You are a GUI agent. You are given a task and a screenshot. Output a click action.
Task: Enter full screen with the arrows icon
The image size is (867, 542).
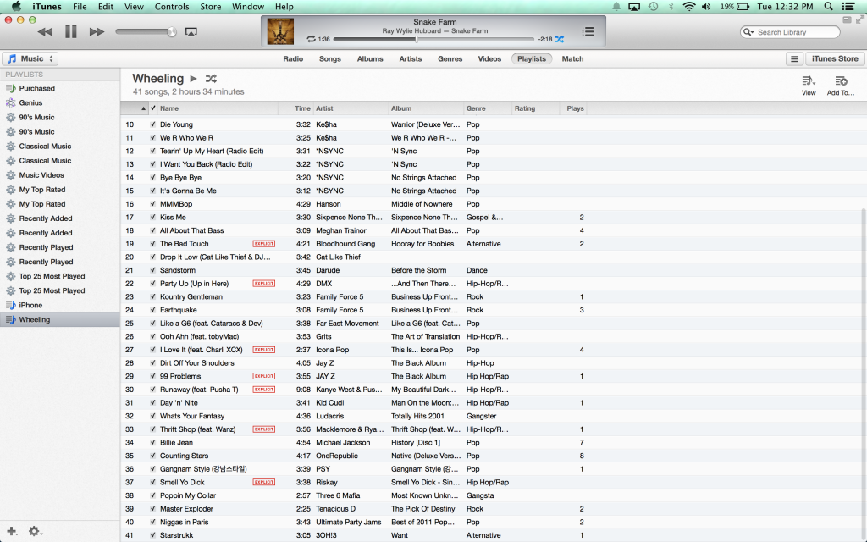click(x=860, y=19)
